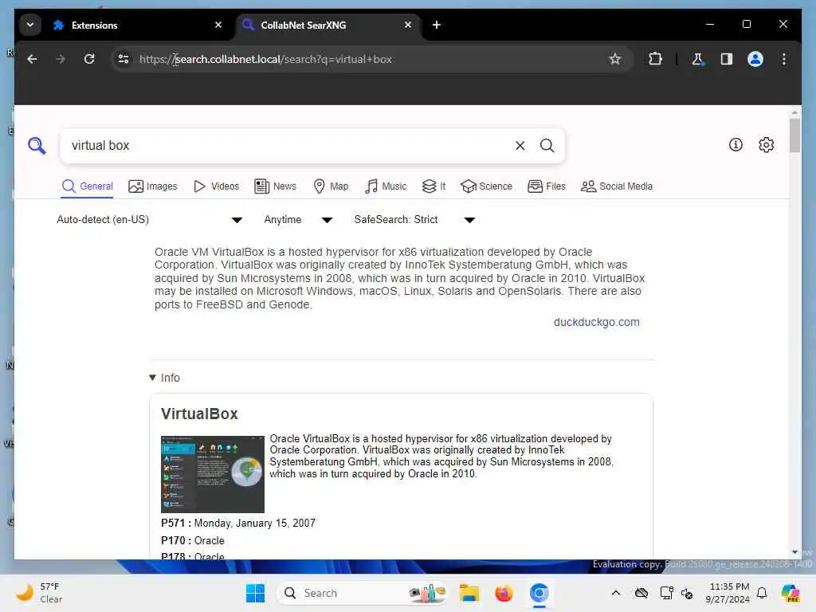Select the It category

coord(434,186)
